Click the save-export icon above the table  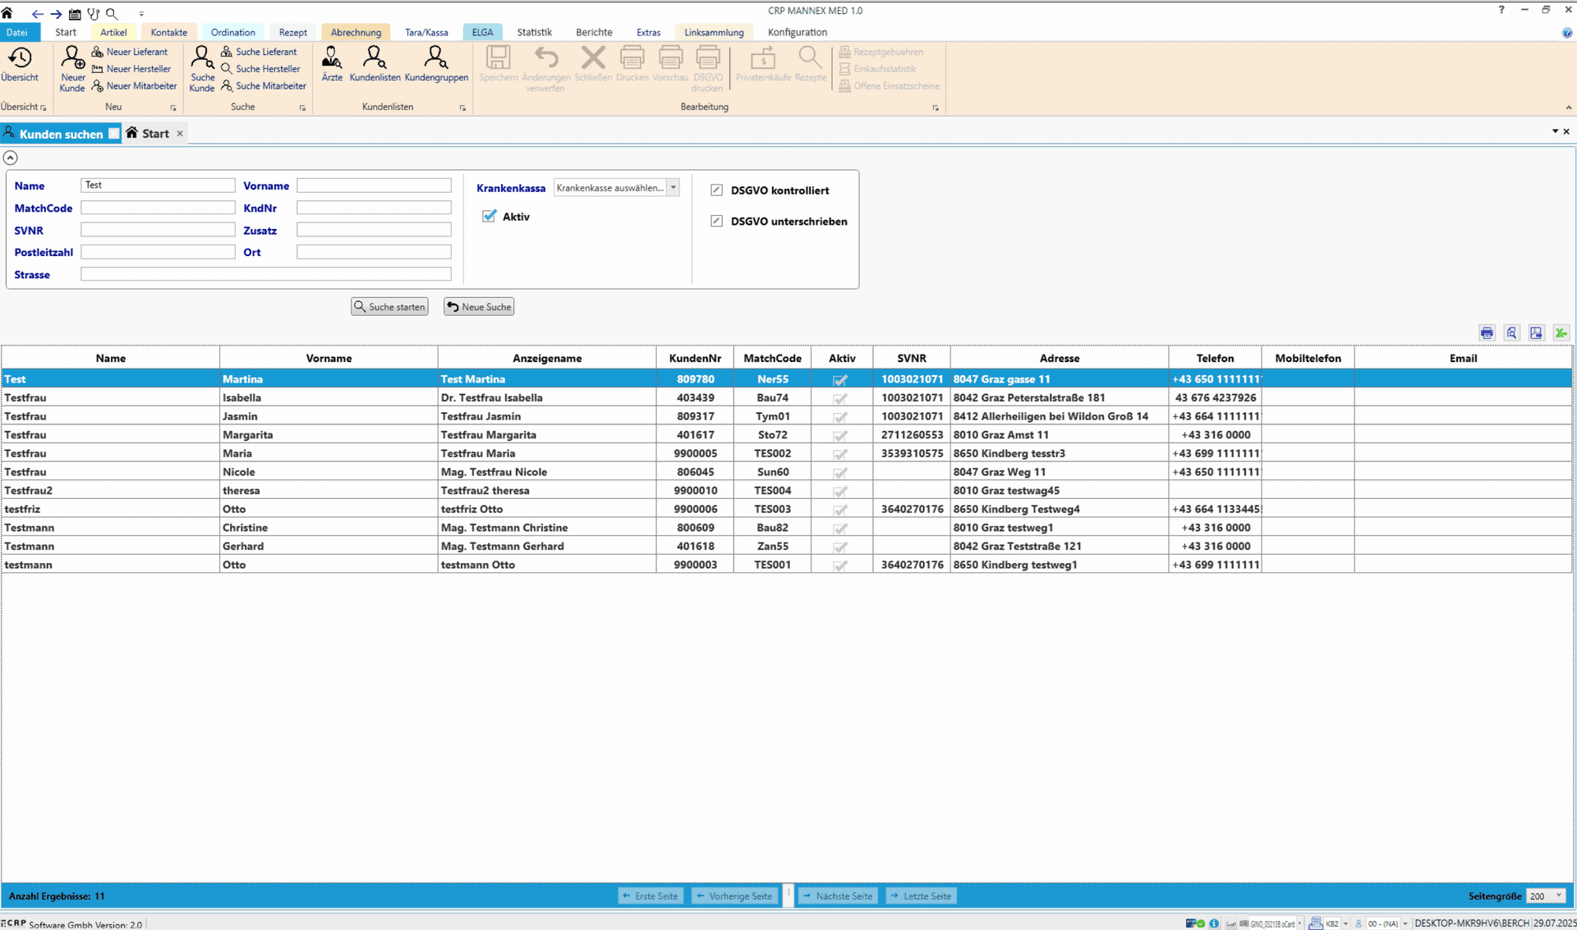(x=1536, y=332)
